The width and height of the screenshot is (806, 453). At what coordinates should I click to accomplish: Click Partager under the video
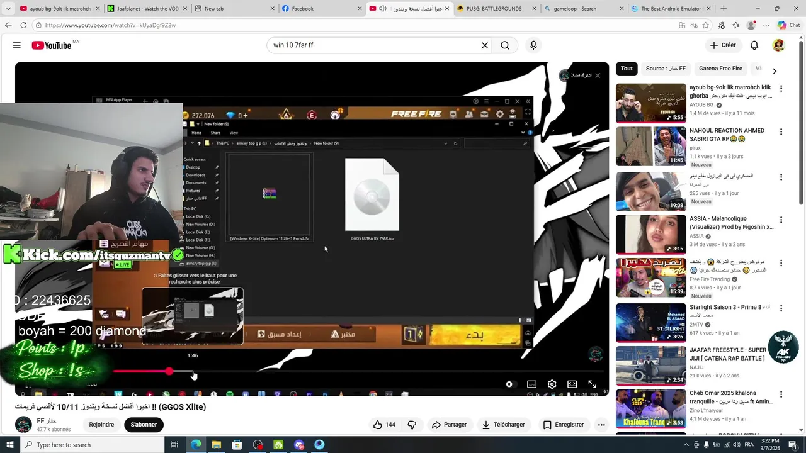click(x=449, y=425)
